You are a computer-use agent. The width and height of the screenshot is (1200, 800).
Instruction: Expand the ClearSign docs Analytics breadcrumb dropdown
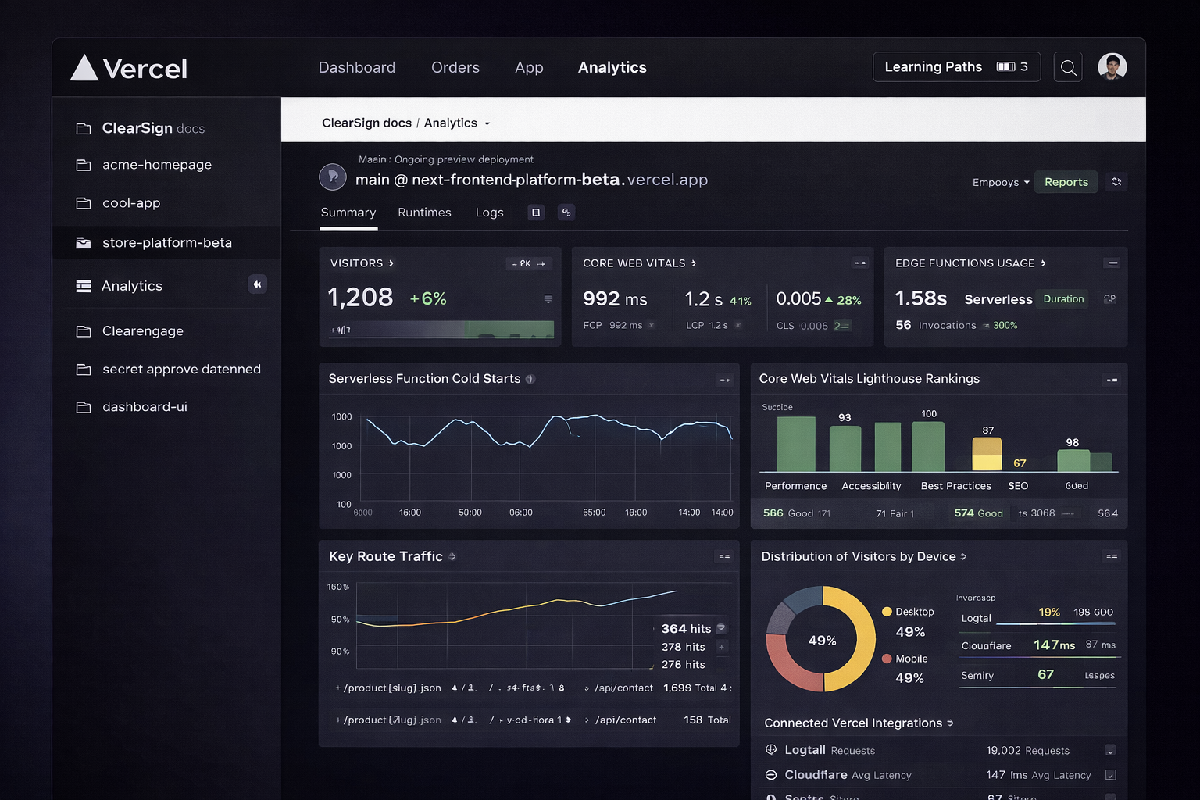pos(487,123)
